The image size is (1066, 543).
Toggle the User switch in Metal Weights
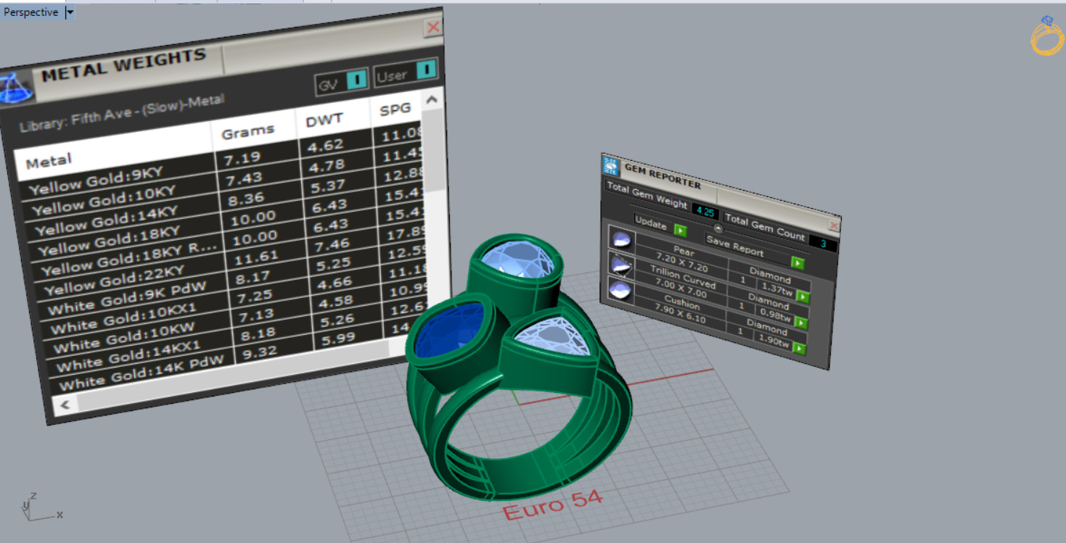[x=426, y=70]
